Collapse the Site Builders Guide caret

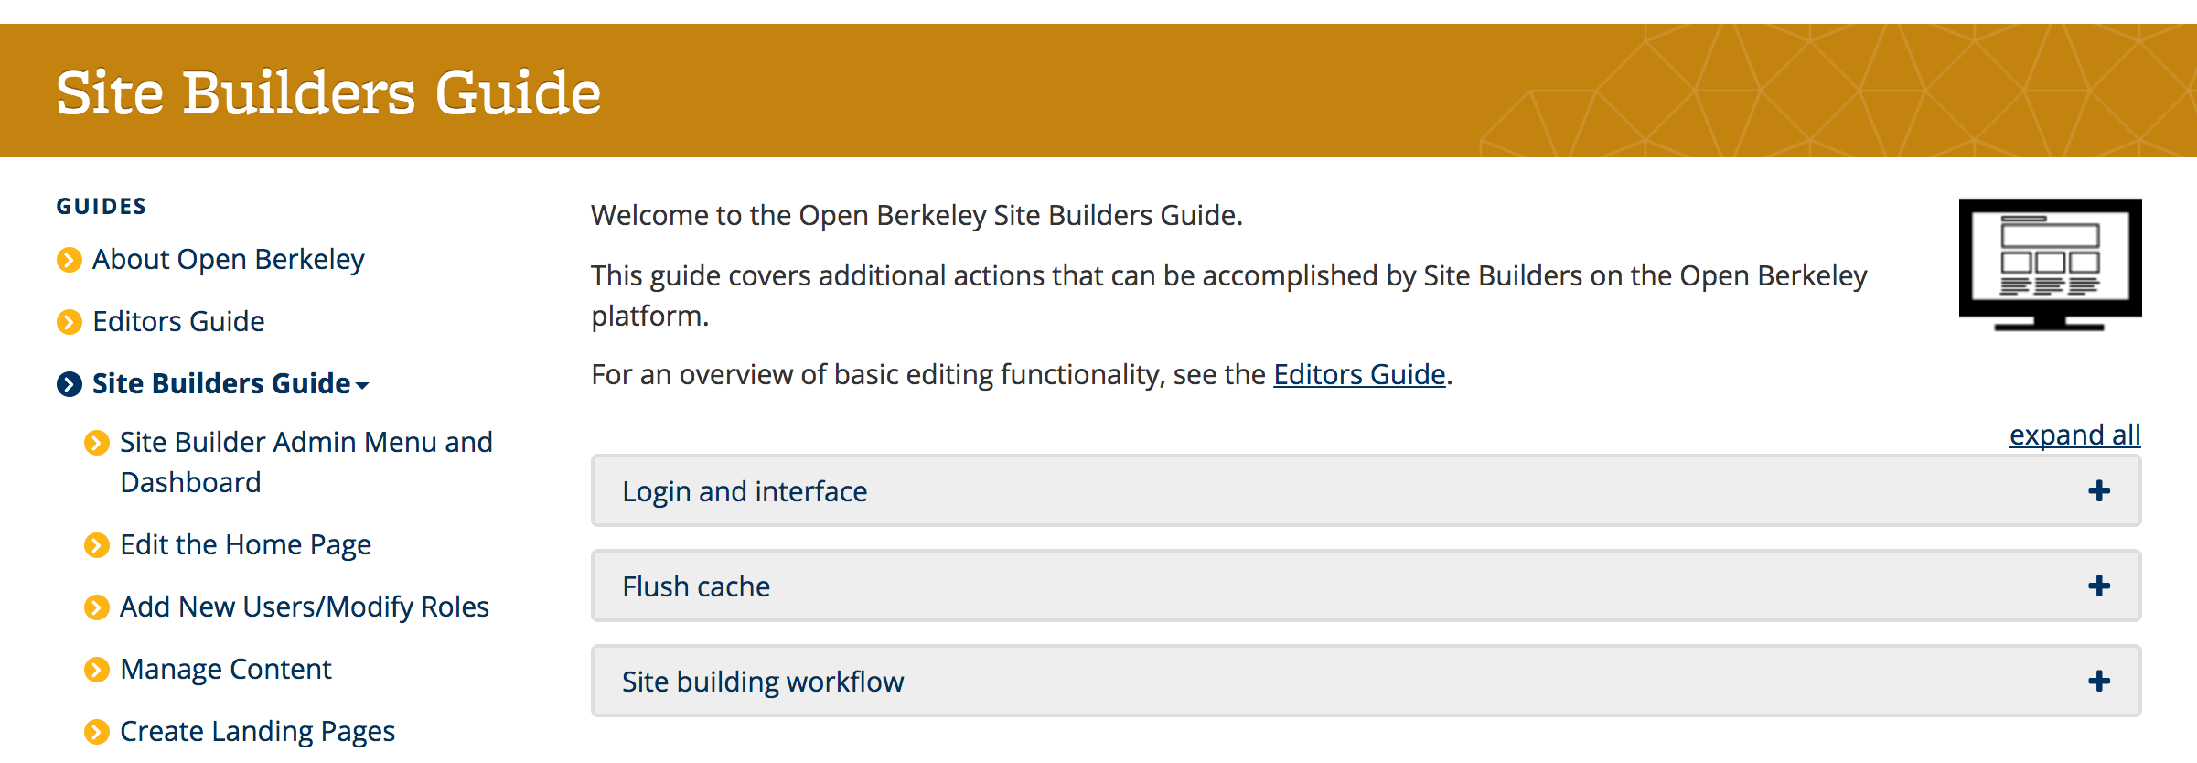point(362,386)
